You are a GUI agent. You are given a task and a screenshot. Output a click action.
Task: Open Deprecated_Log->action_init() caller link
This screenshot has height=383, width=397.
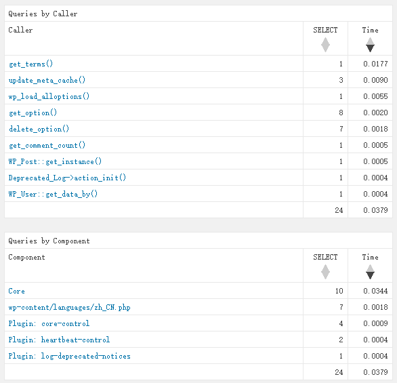[67, 178]
